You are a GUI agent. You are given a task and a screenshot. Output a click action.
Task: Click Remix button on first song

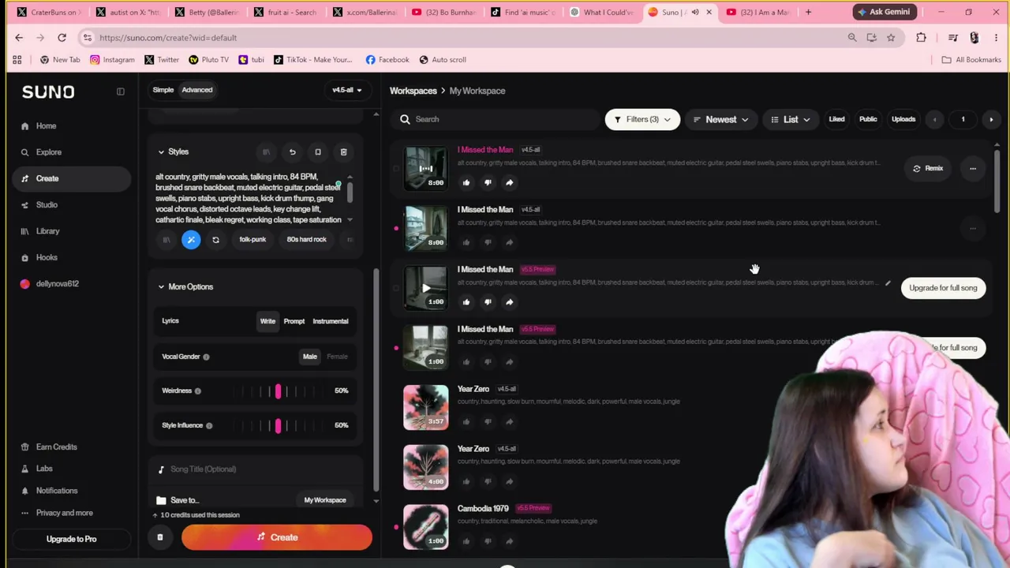coord(928,168)
